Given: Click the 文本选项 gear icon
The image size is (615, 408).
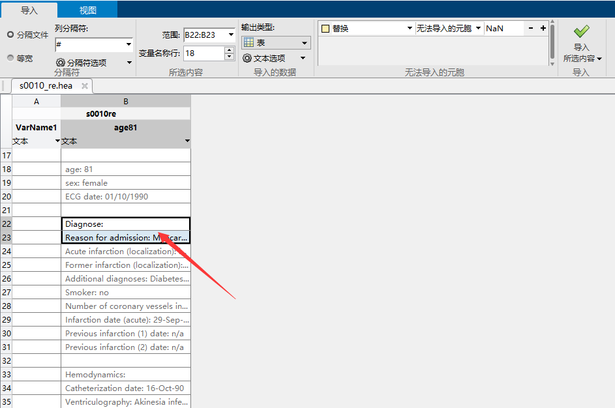Looking at the screenshot, I should [247, 59].
